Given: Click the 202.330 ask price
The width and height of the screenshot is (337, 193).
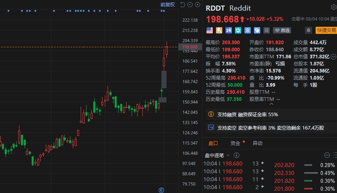Looking at the screenshot, I should click(x=284, y=173).
